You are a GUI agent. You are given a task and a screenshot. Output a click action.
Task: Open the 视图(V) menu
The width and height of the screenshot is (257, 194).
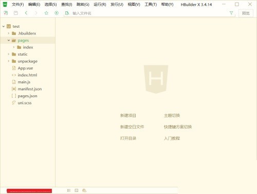point(134,5)
